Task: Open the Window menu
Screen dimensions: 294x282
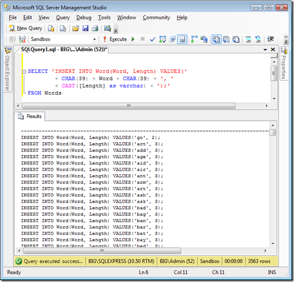Action: pyautogui.click(x=127, y=17)
